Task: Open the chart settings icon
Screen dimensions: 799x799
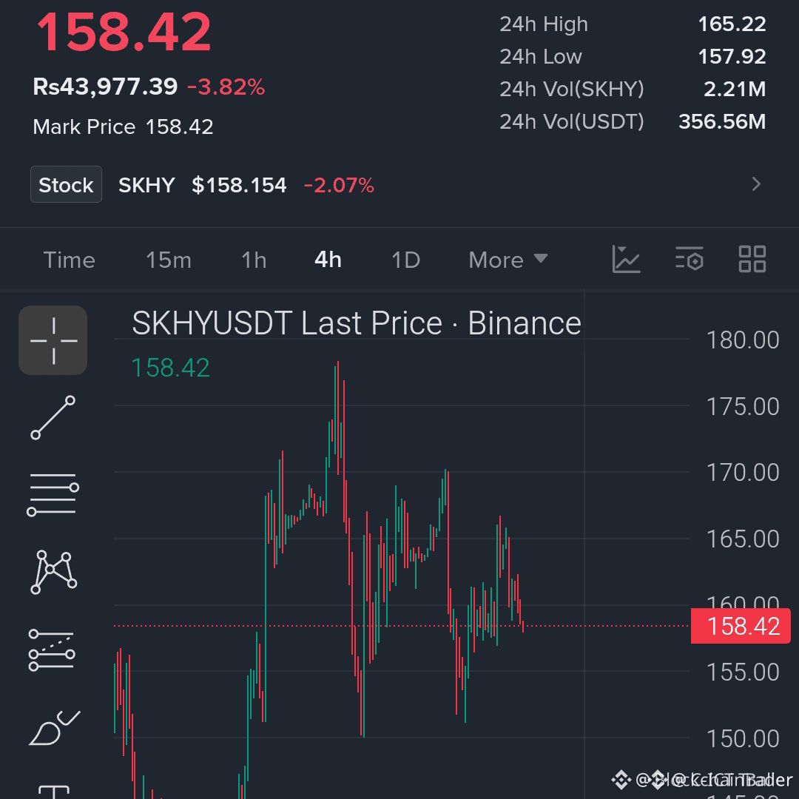Action: (x=690, y=259)
